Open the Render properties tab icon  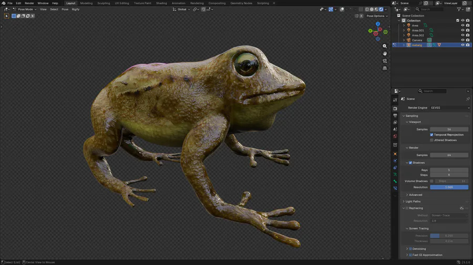point(395,108)
